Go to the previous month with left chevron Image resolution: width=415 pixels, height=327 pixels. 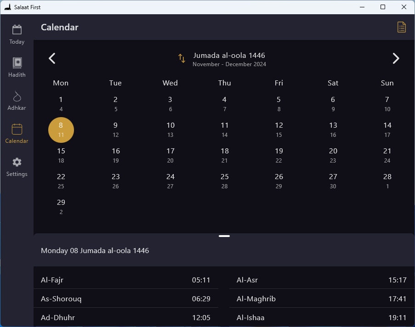51,58
